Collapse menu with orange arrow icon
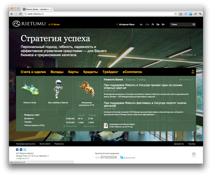 (193, 72)
